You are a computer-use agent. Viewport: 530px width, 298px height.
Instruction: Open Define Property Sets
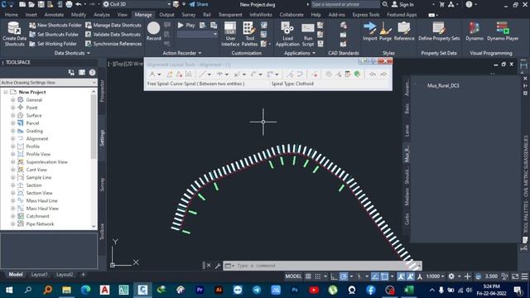[x=439, y=31]
